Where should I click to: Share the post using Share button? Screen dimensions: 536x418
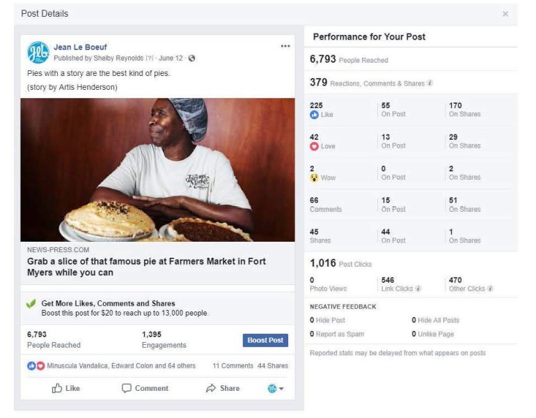[223, 388]
